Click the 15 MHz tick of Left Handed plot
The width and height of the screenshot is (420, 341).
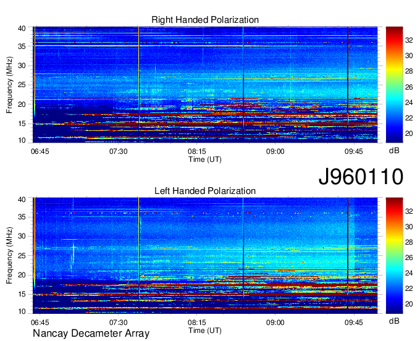(x=22, y=295)
